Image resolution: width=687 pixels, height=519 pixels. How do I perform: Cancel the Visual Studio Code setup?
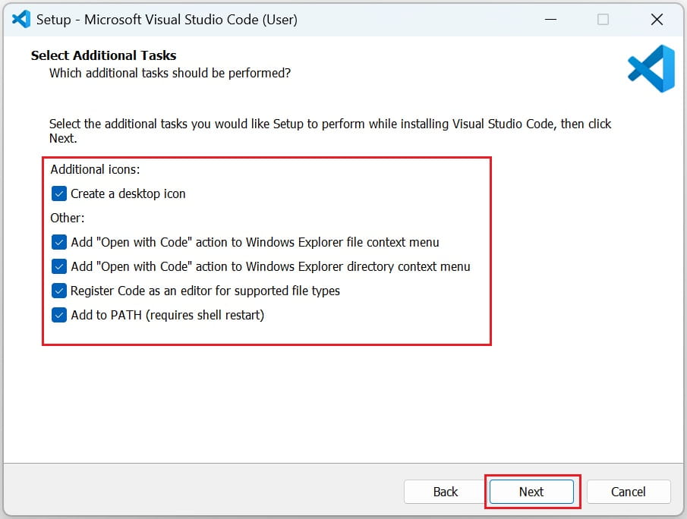click(x=629, y=492)
